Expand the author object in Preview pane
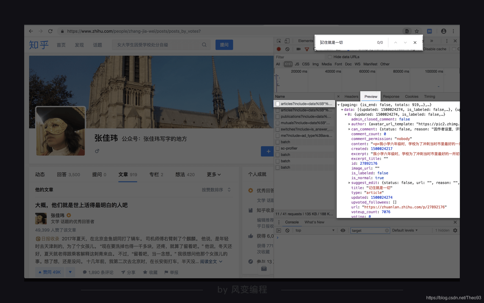Screen dimensions: 484x303 tap(349, 124)
